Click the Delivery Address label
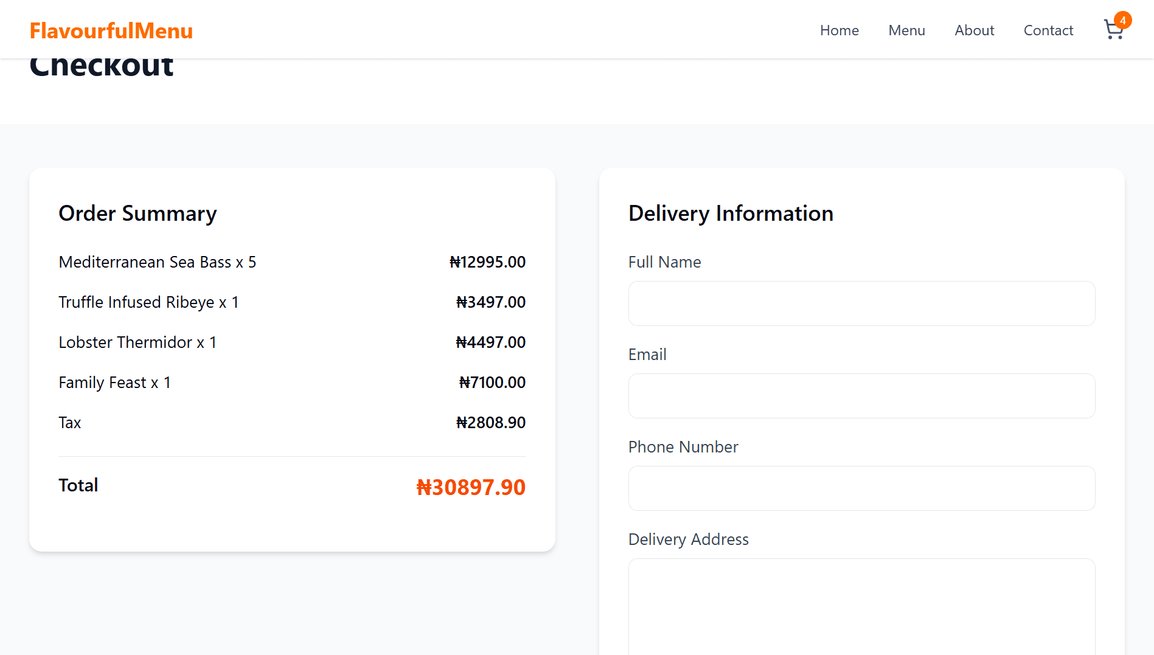This screenshot has height=655, width=1154. (x=688, y=539)
